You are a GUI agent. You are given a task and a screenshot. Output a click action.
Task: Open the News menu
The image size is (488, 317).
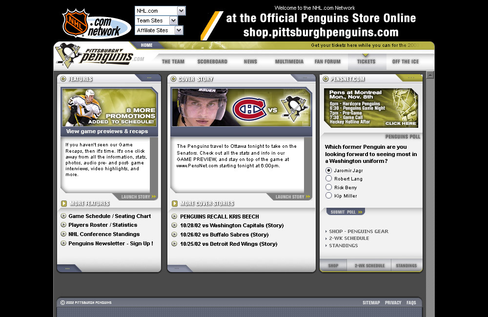pyautogui.click(x=250, y=61)
